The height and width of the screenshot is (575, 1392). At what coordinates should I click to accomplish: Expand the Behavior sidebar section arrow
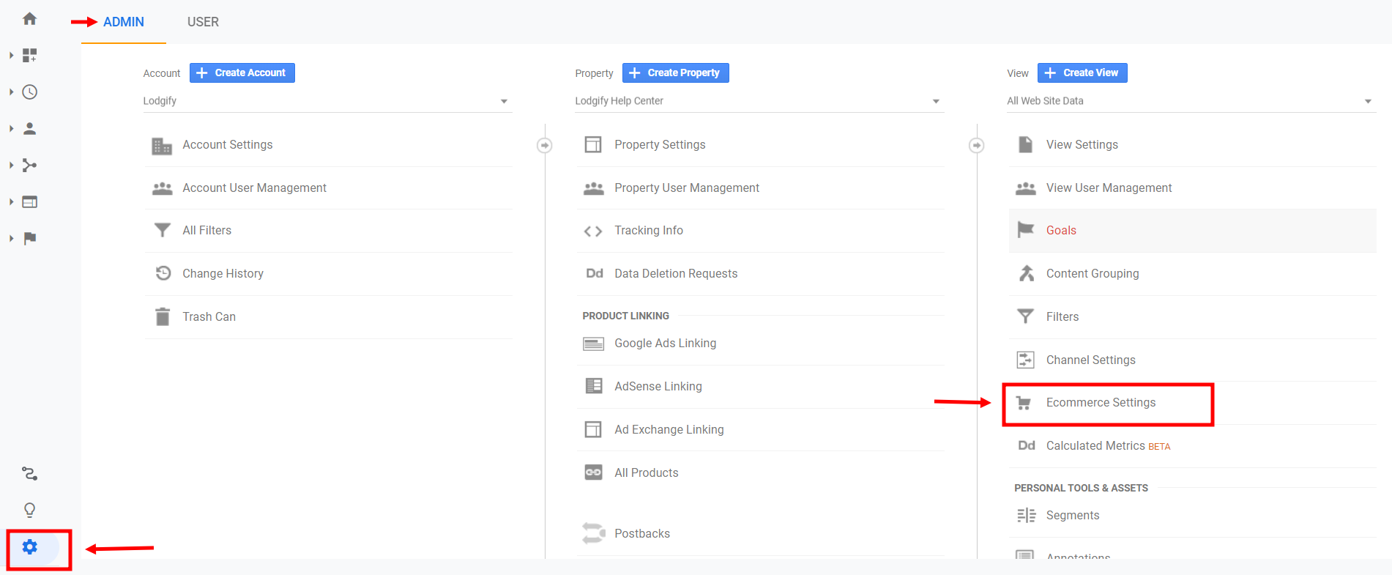pos(11,202)
